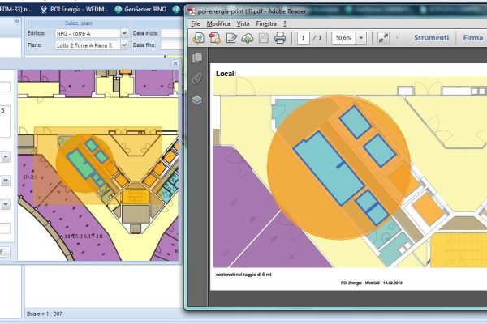Image resolution: width=487 pixels, height=324 pixels.
Task: Click the page number field showing 1
Action: (303, 38)
